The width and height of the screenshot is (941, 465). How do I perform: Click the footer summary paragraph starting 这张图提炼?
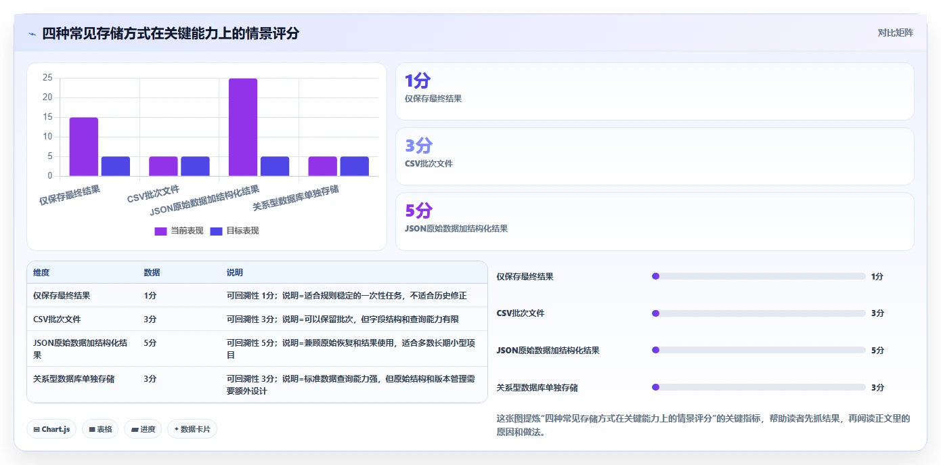(x=704, y=425)
